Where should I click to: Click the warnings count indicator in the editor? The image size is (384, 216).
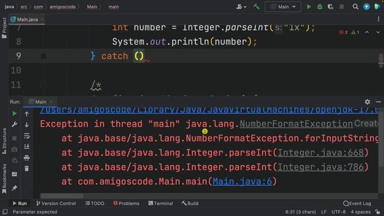pyautogui.click(x=355, y=32)
